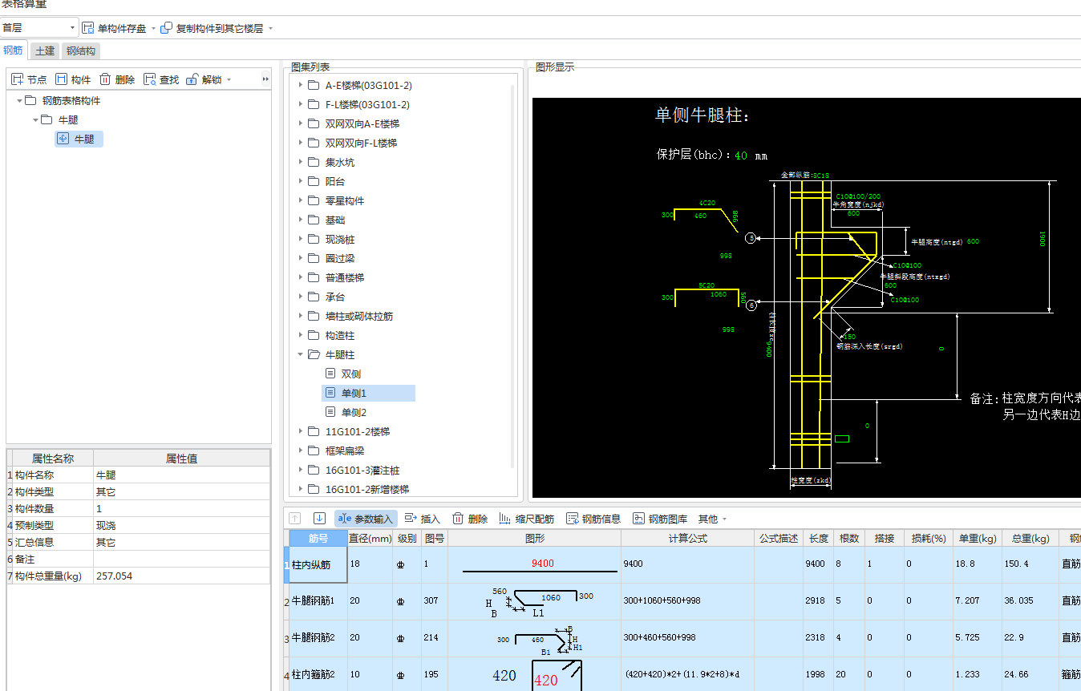Click the 构件名称 value field 牛腿
This screenshot has width=1081, height=691.
[181, 475]
